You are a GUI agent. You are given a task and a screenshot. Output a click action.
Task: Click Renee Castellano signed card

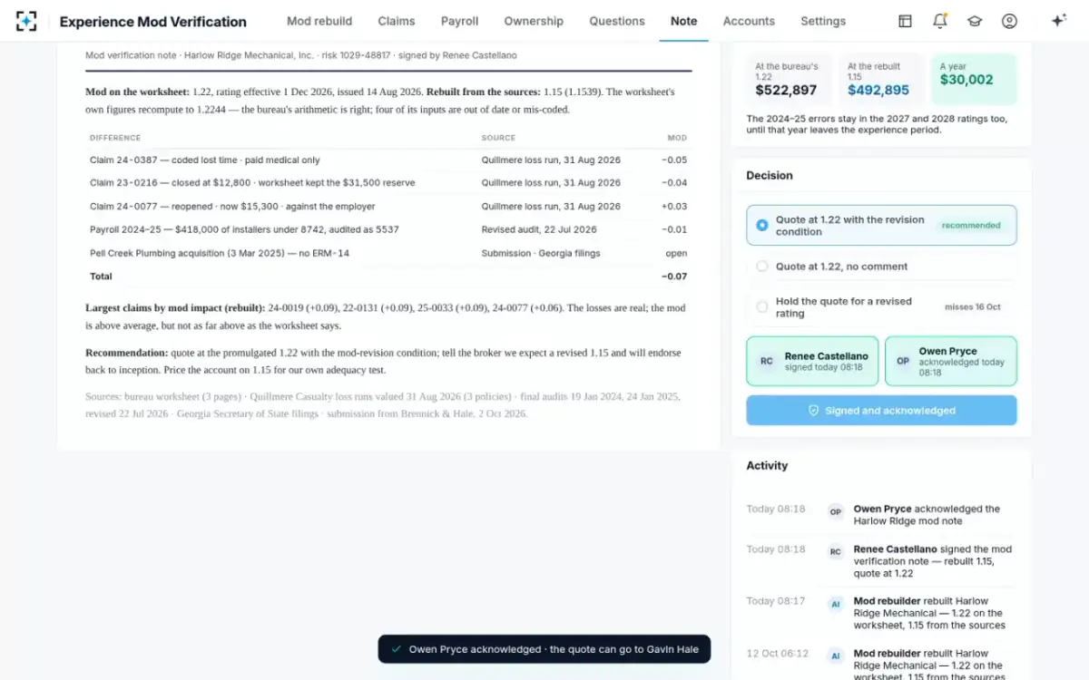coord(813,361)
